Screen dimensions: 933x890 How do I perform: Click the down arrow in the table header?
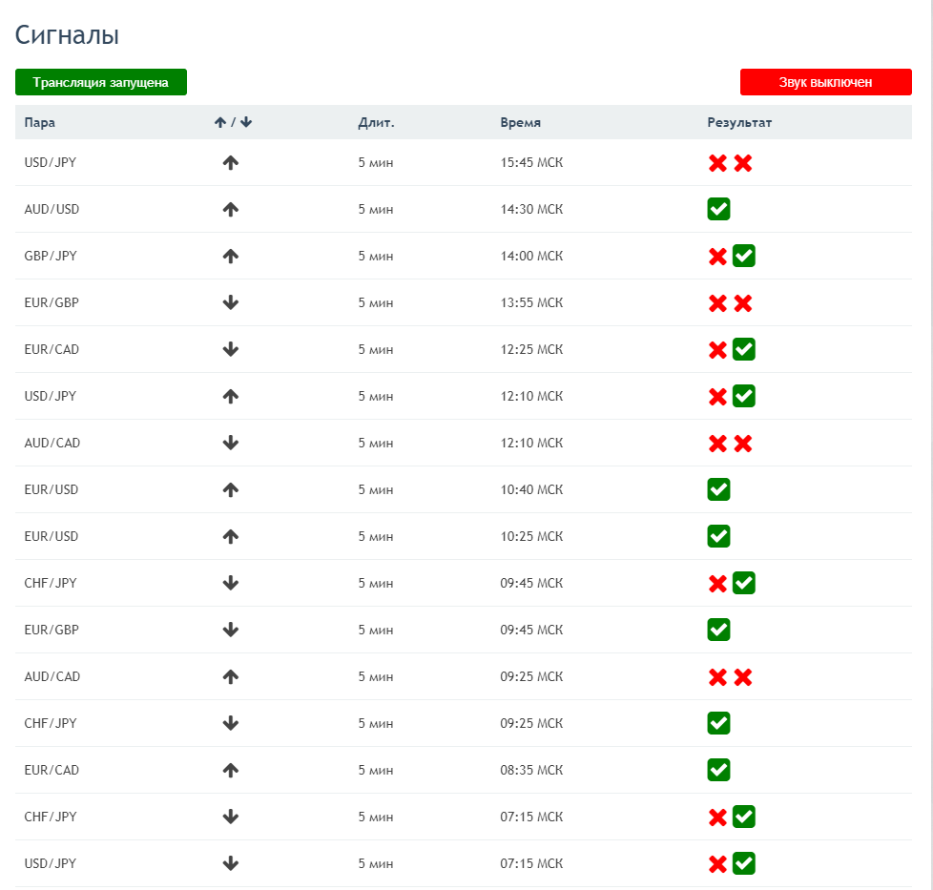pos(246,122)
